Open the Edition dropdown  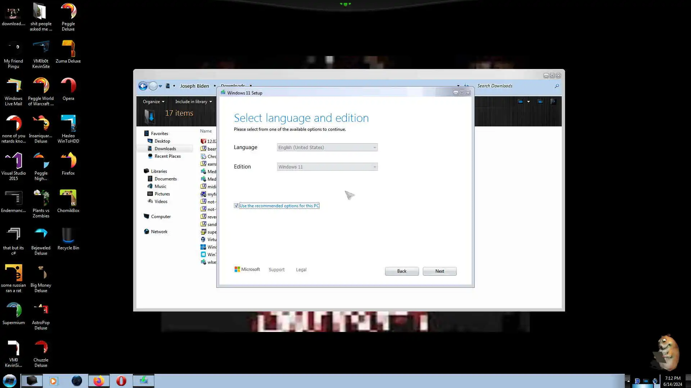[327, 167]
